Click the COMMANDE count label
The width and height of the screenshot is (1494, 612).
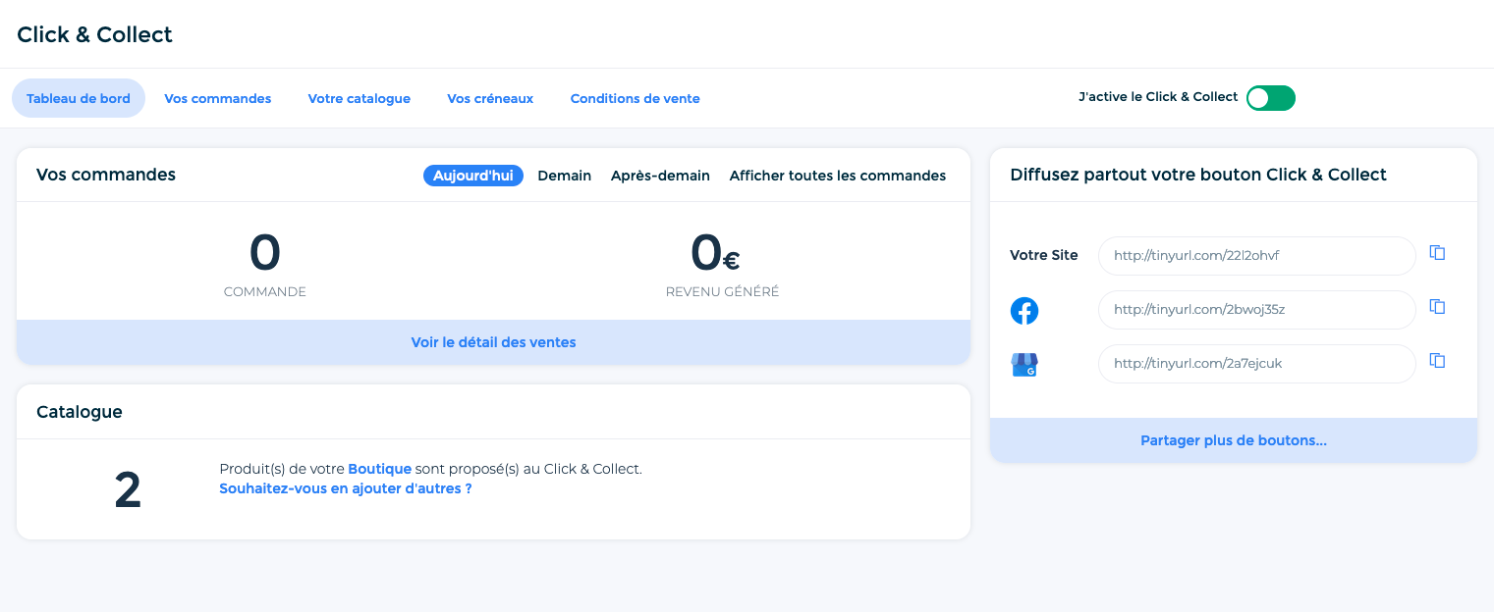click(x=265, y=291)
